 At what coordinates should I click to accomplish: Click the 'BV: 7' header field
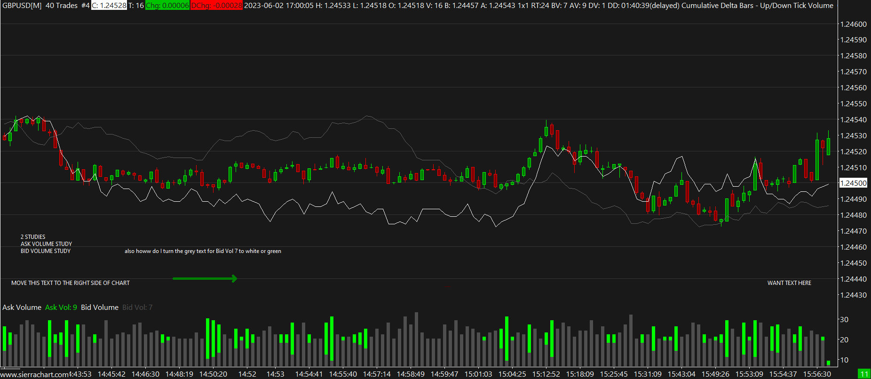(559, 6)
